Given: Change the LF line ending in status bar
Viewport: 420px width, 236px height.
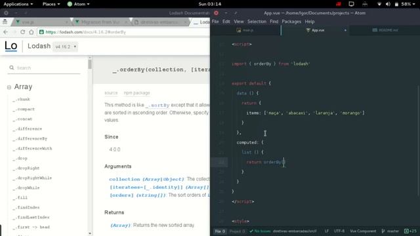Looking at the screenshot, I should tap(327, 231).
